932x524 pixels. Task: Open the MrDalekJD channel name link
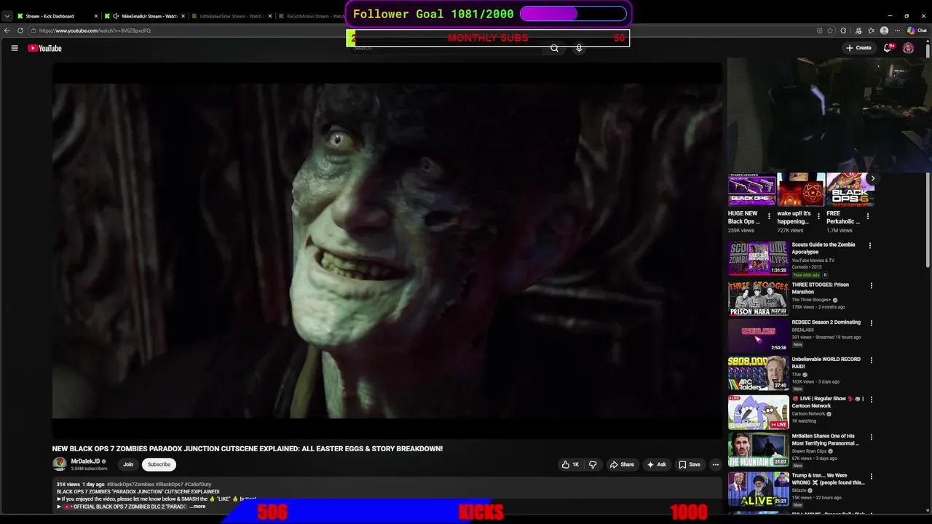tap(85, 461)
